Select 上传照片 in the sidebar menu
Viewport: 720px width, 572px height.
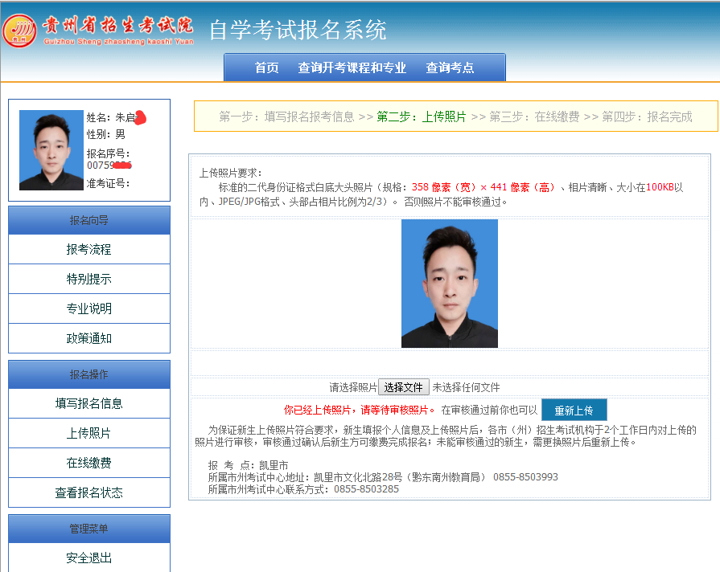tap(89, 434)
